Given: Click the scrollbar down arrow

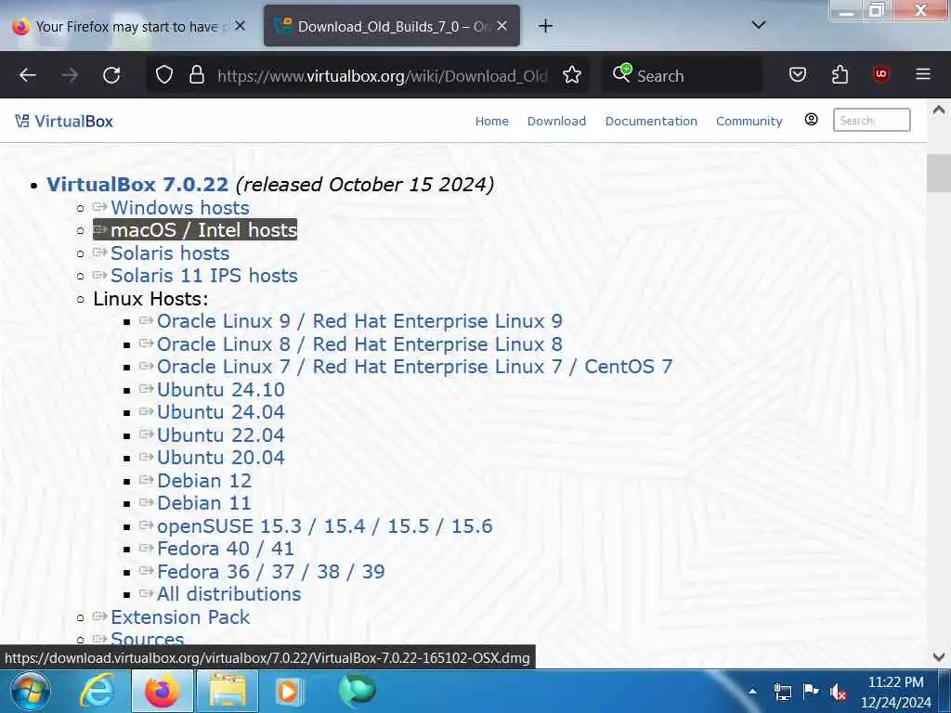Looking at the screenshot, I should (x=939, y=656).
